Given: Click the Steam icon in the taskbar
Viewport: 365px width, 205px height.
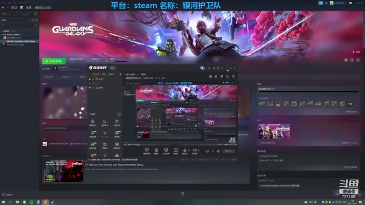Looking at the screenshot, I should click(x=52, y=202).
